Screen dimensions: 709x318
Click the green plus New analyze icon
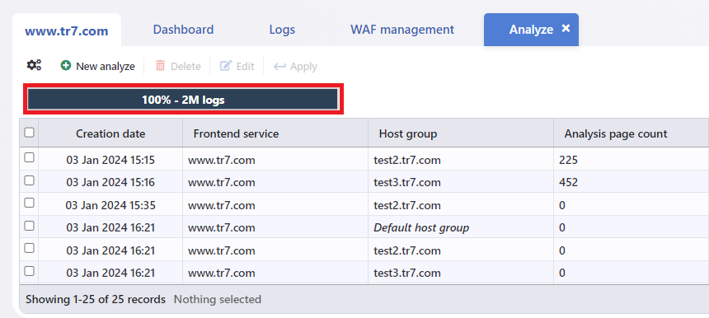(x=66, y=66)
